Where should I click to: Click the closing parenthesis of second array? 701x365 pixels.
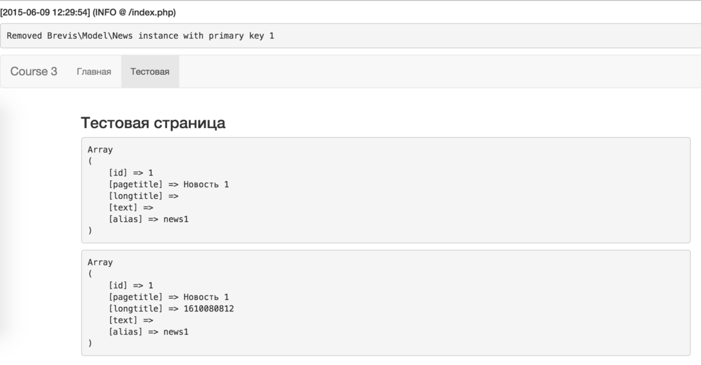click(x=90, y=343)
